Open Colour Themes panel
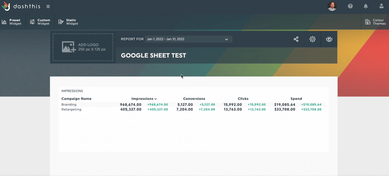389x176 pixels. [x=375, y=22]
